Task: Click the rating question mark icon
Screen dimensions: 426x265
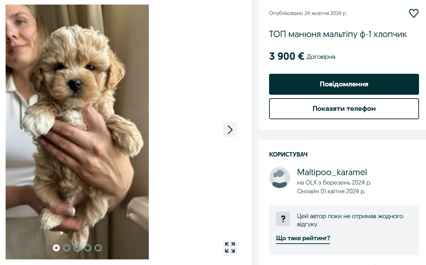Action: tap(283, 219)
